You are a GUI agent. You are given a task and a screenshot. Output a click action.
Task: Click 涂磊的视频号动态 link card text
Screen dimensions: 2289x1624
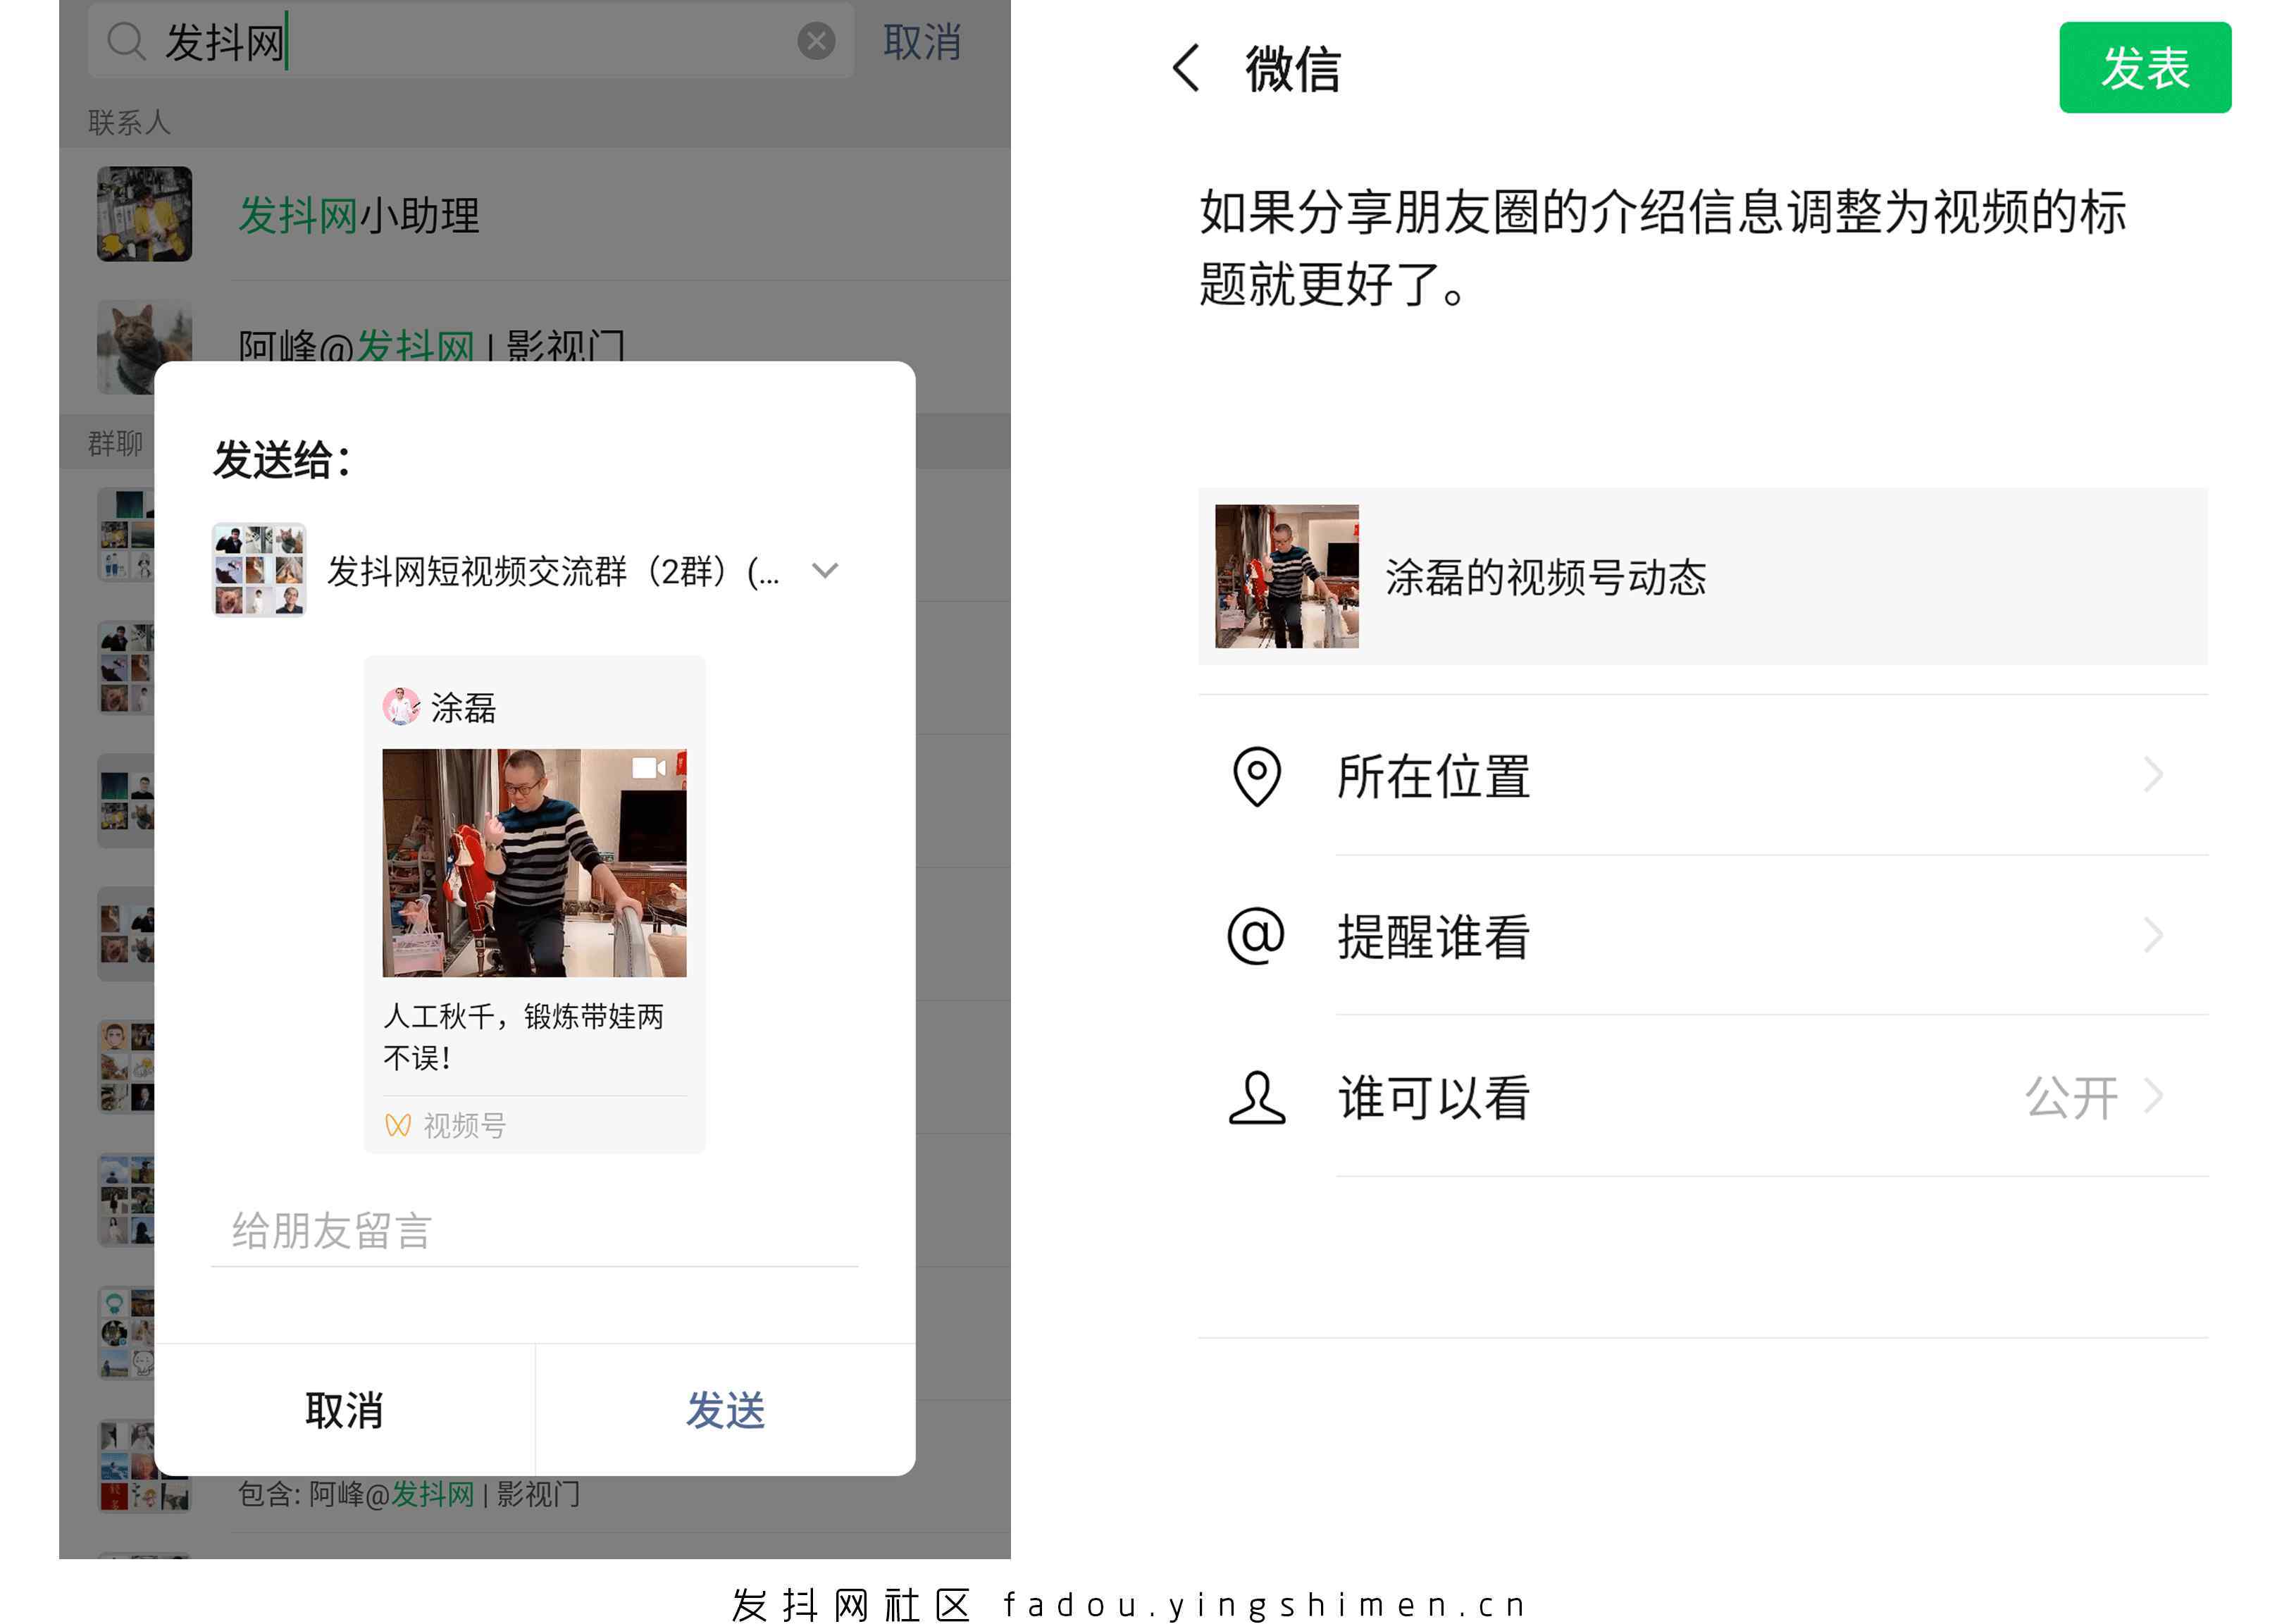point(1545,577)
